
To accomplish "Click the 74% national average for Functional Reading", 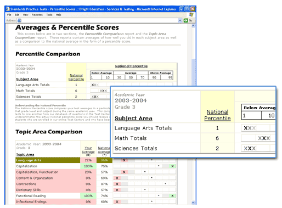I will (104, 196).
